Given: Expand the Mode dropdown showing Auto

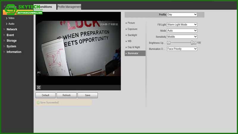Looking at the screenshot, I should pyautogui.click(x=182, y=31).
